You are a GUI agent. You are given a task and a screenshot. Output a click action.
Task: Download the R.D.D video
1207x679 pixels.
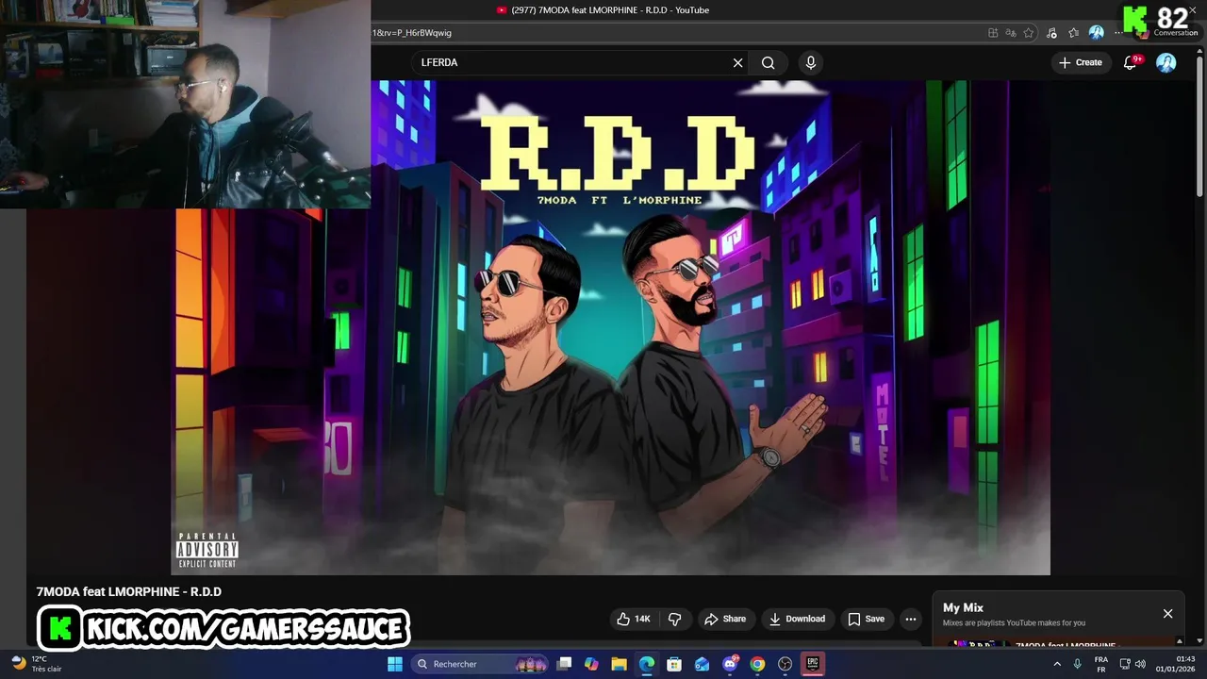click(797, 619)
